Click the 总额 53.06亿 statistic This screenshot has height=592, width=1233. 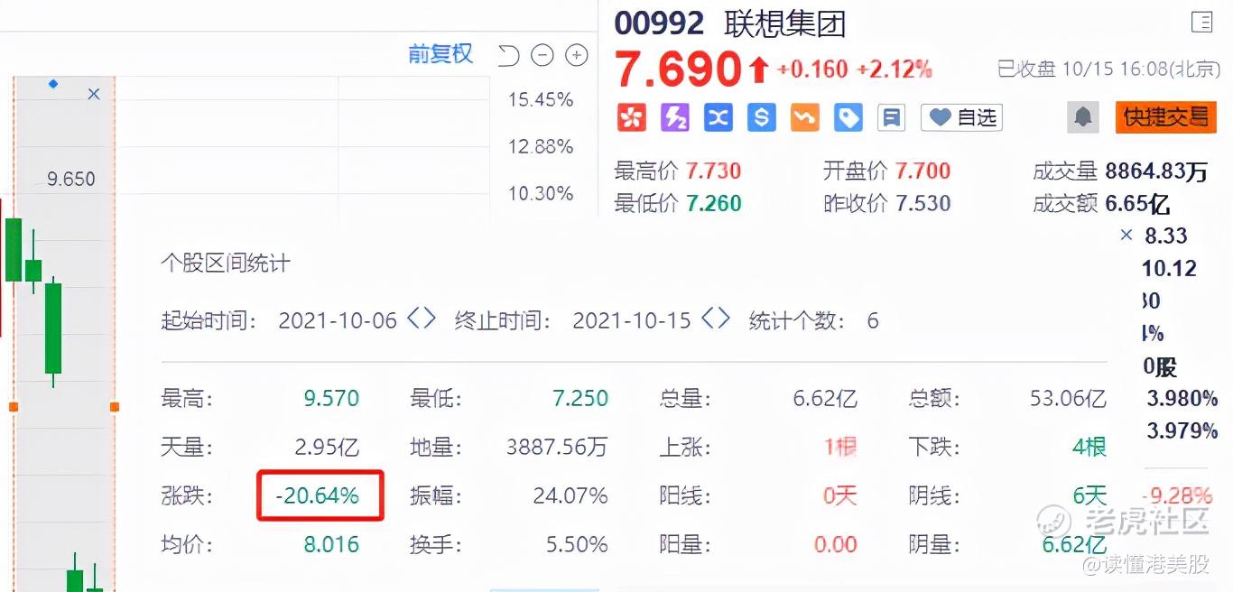[x=1068, y=398]
